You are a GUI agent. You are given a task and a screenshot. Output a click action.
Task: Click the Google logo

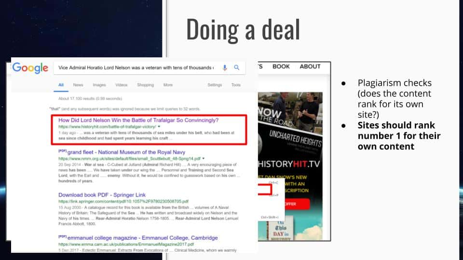(x=30, y=68)
